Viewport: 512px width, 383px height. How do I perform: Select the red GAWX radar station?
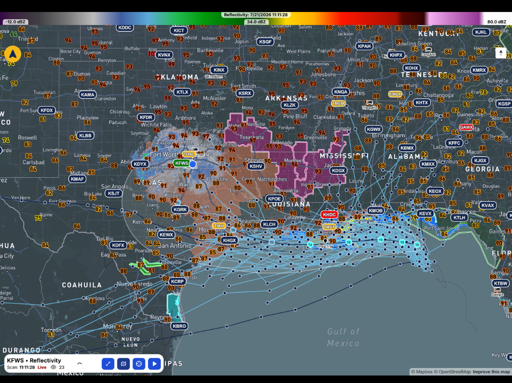click(x=466, y=127)
